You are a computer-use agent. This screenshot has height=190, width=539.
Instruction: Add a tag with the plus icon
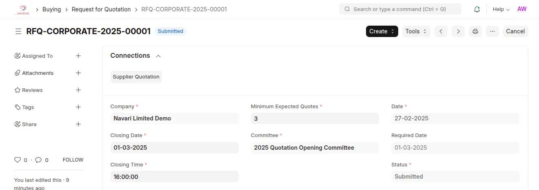[78, 107]
